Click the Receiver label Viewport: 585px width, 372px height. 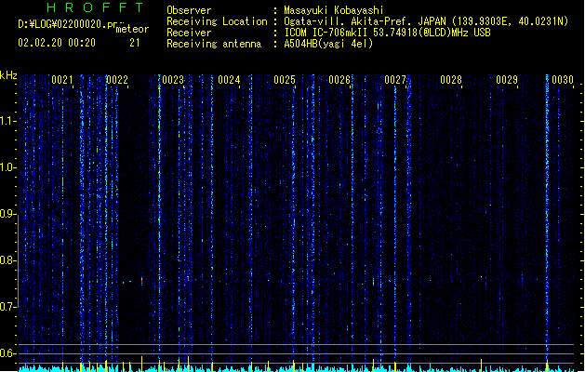tap(189, 33)
